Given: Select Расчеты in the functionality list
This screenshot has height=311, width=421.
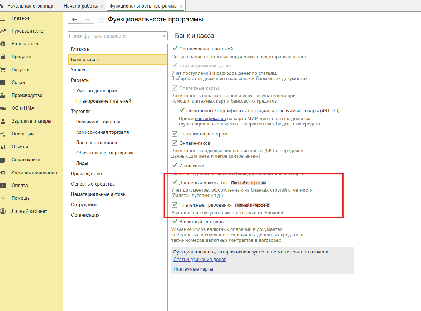Looking at the screenshot, I should click(x=80, y=80).
